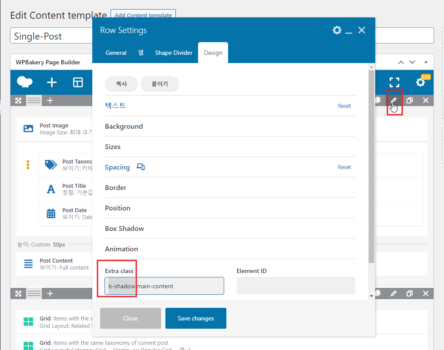
Task: Minimize the Row Settings dialog
Action: (x=349, y=33)
